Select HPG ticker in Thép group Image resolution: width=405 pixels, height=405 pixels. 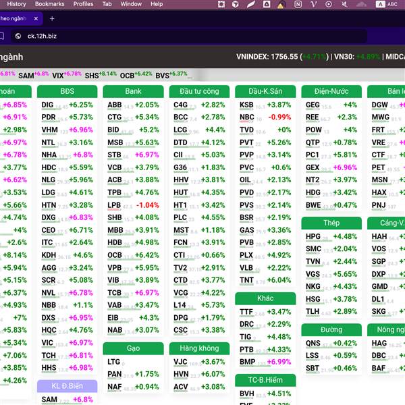[x=313, y=236]
